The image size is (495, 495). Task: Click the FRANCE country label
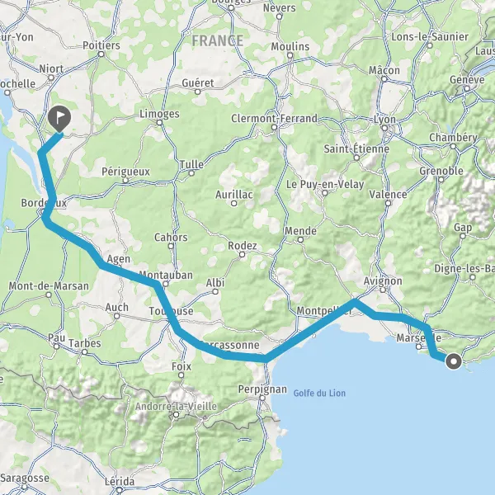(x=218, y=41)
